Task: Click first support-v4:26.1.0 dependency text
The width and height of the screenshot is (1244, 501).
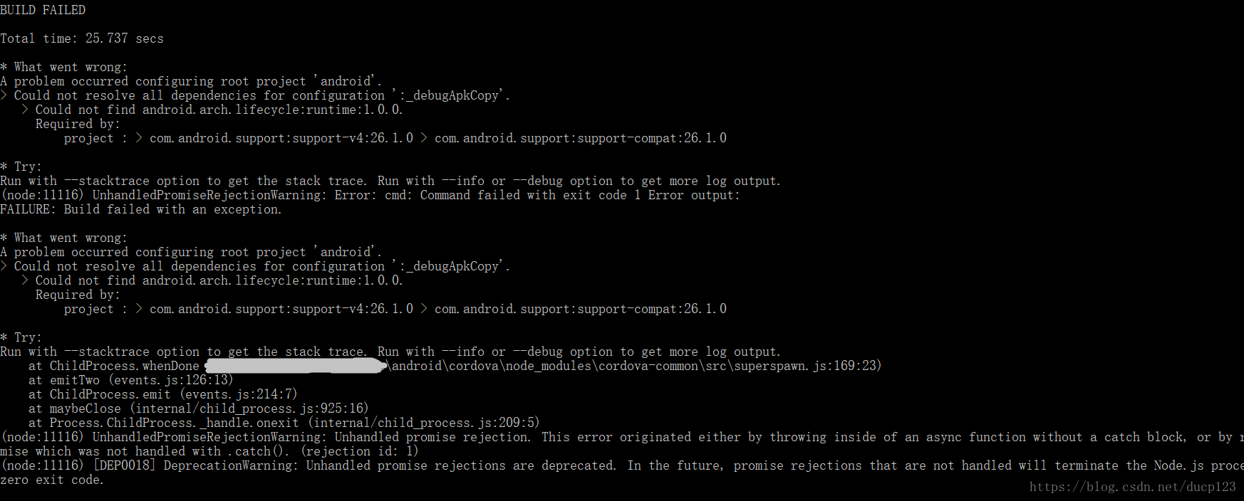Action: coord(281,138)
